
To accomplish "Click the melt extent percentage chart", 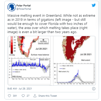I will [74, 74].
